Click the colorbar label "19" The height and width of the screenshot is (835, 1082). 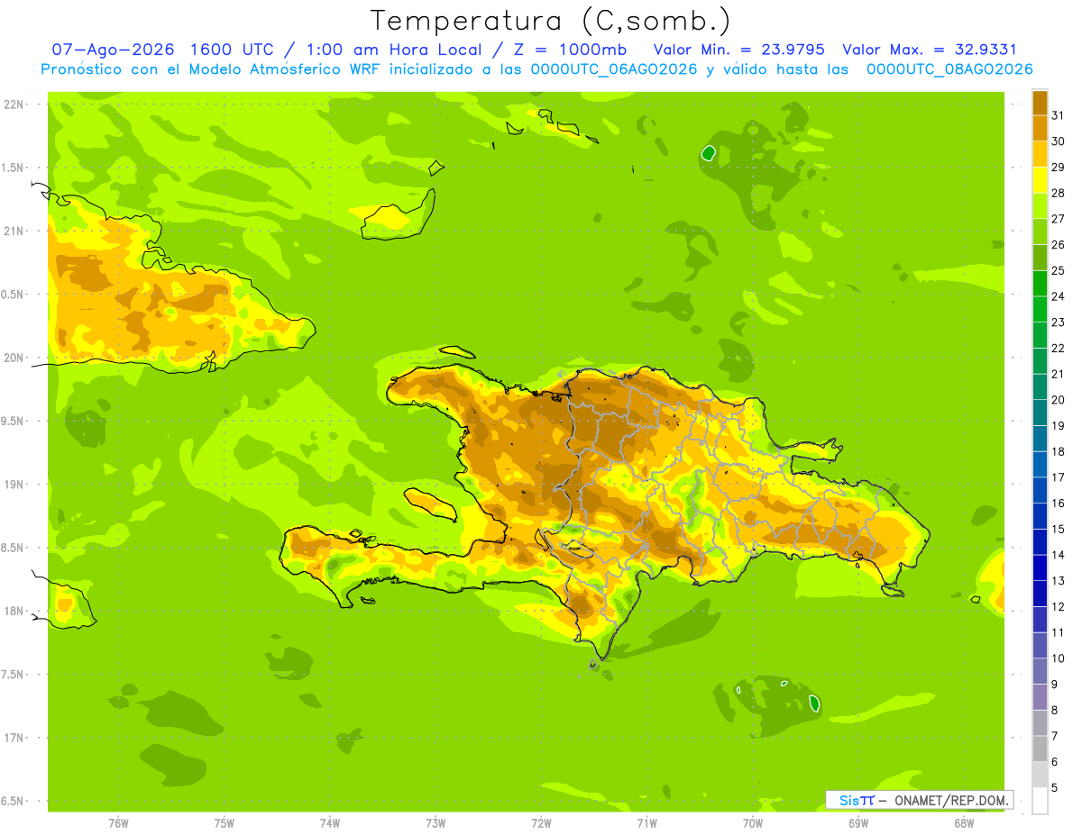(1058, 425)
